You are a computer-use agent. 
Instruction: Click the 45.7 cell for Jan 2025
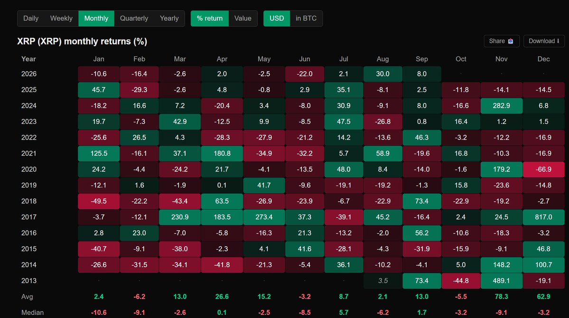point(99,90)
